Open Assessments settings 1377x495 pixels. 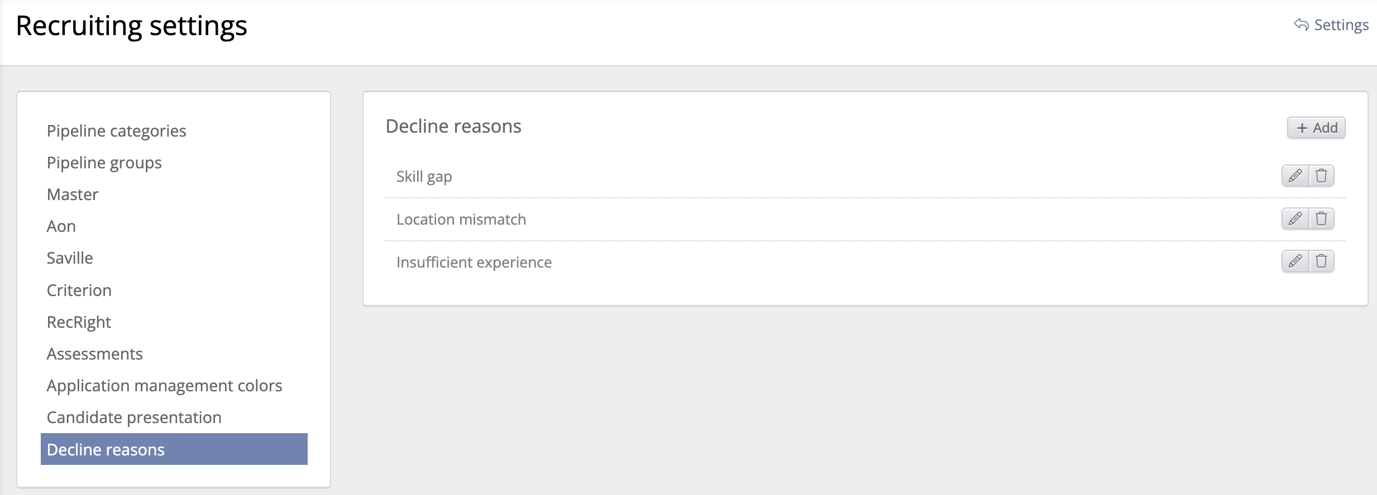tap(95, 354)
